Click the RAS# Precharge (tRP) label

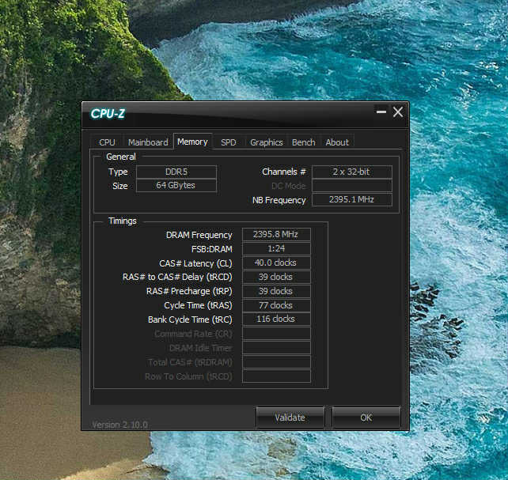[x=189, y=292]
